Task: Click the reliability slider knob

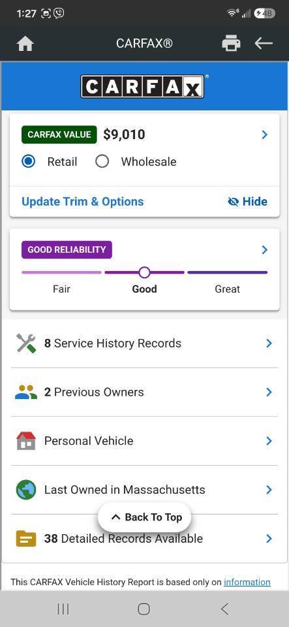Action: pyautogui.click(x=145, y=273)
